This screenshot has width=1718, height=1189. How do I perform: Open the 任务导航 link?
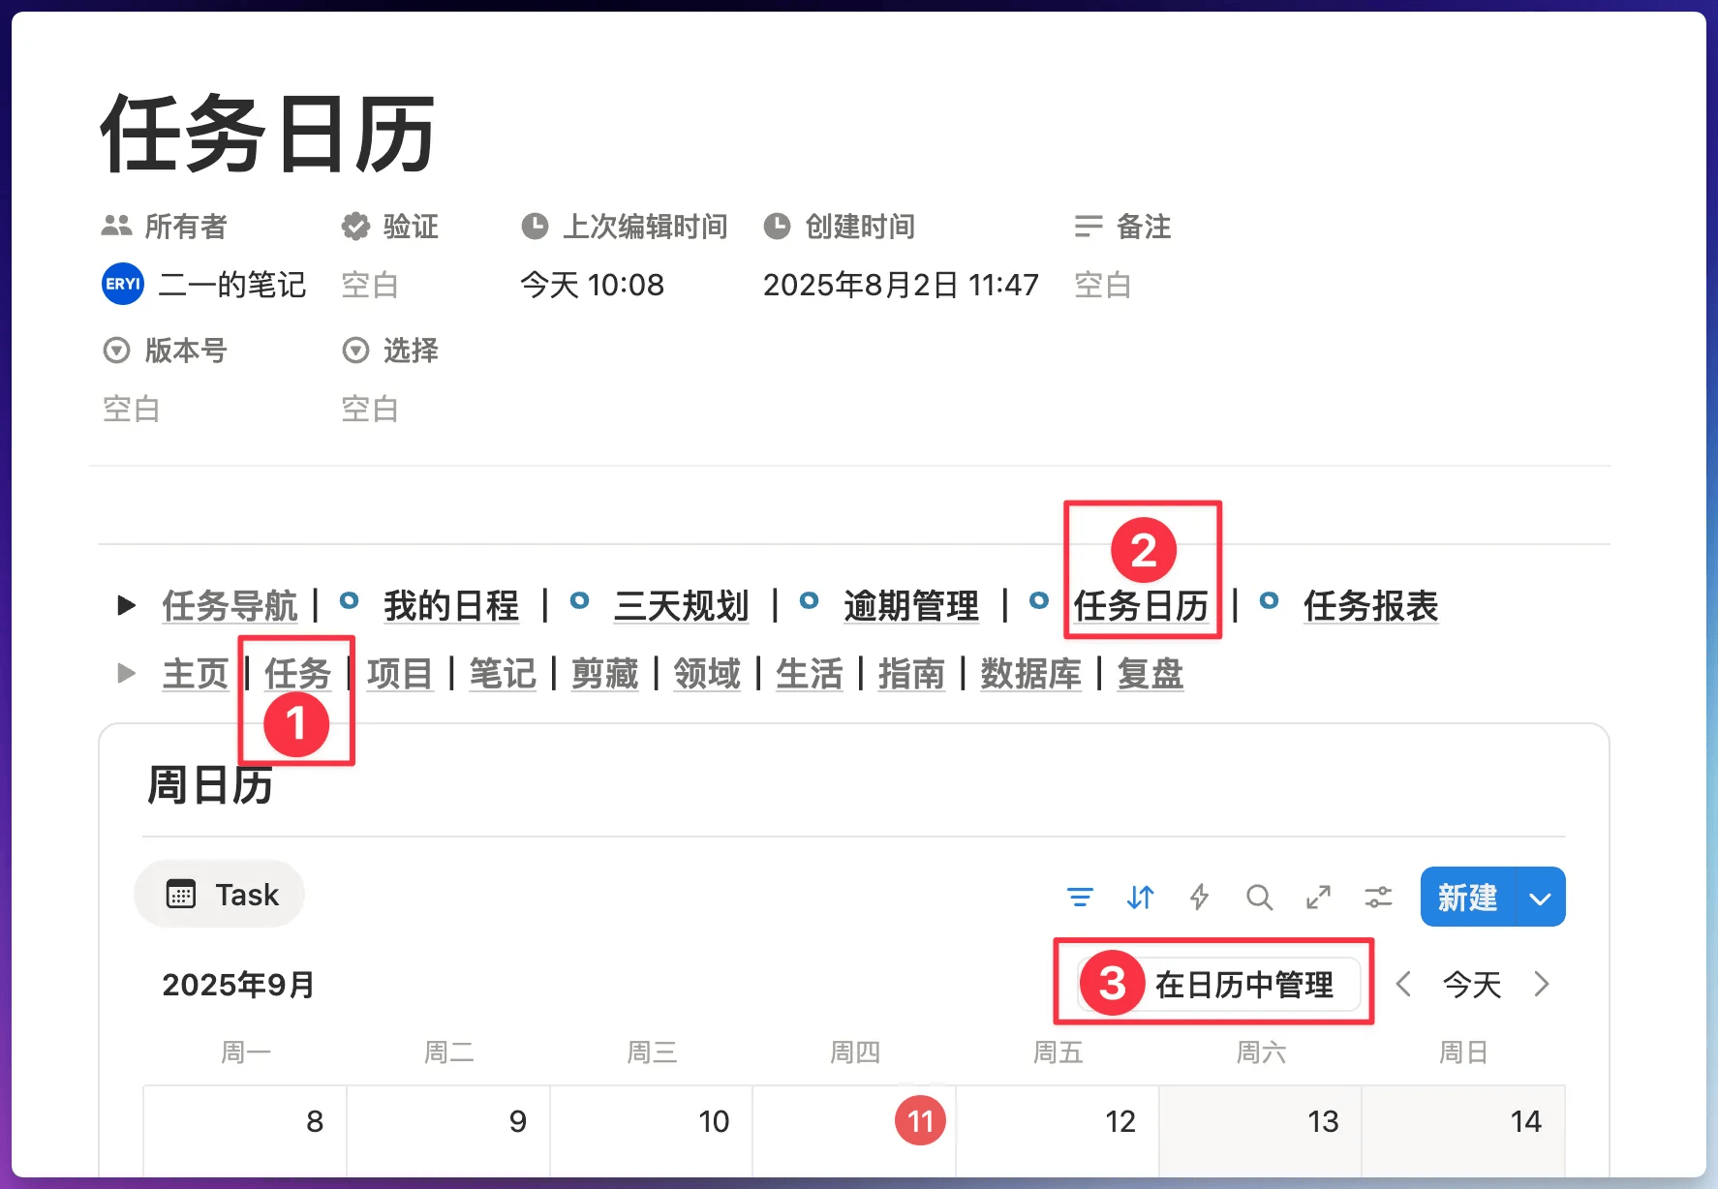[x=230, y=606]
